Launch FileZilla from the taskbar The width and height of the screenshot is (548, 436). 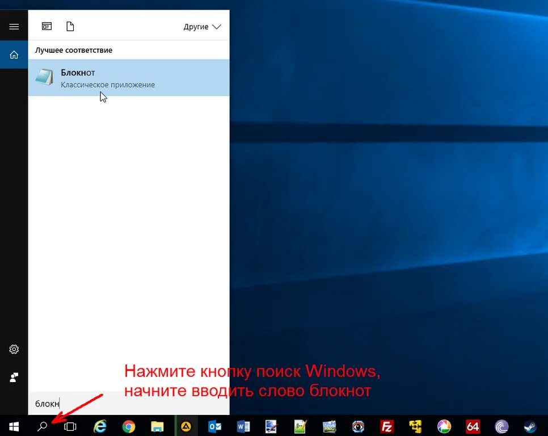click(387, 426)
